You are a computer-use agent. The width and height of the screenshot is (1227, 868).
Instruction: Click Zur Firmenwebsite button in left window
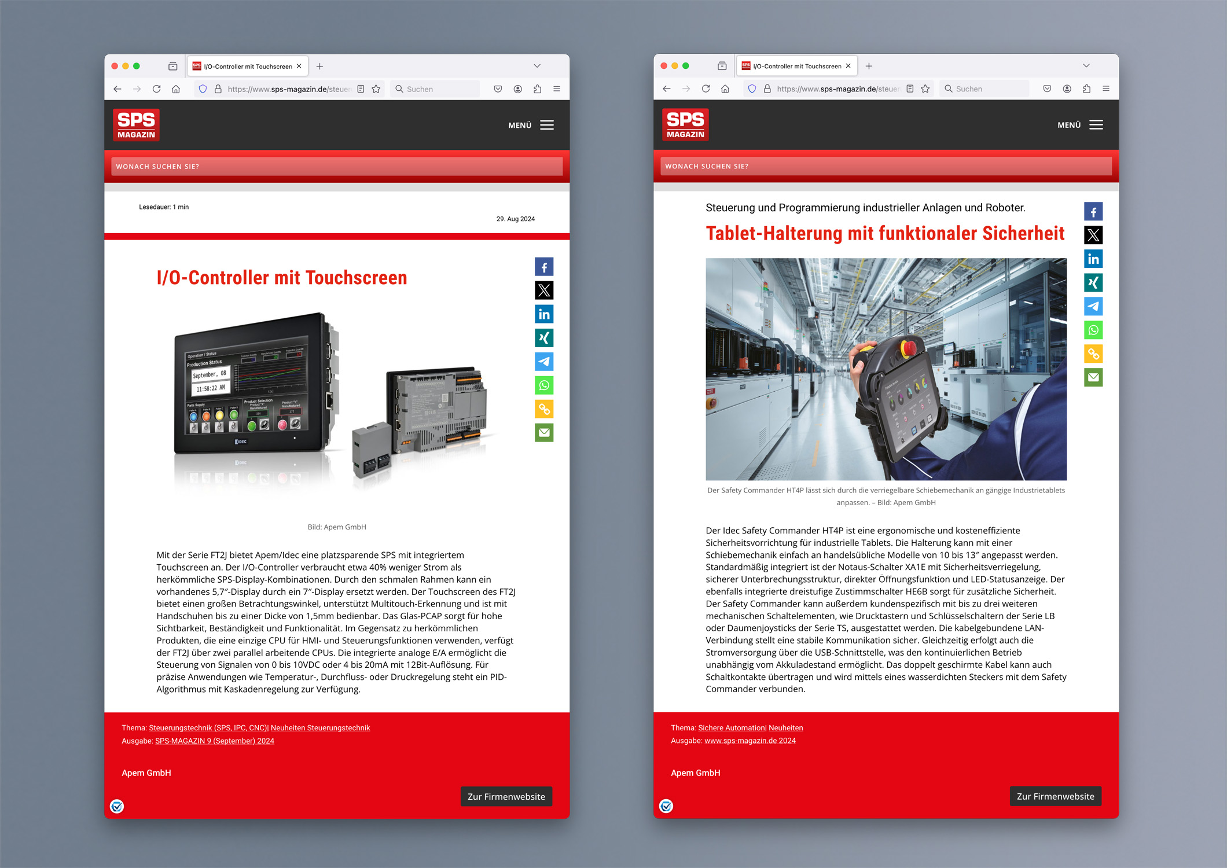pyautogui.click(x=506, y=796)
